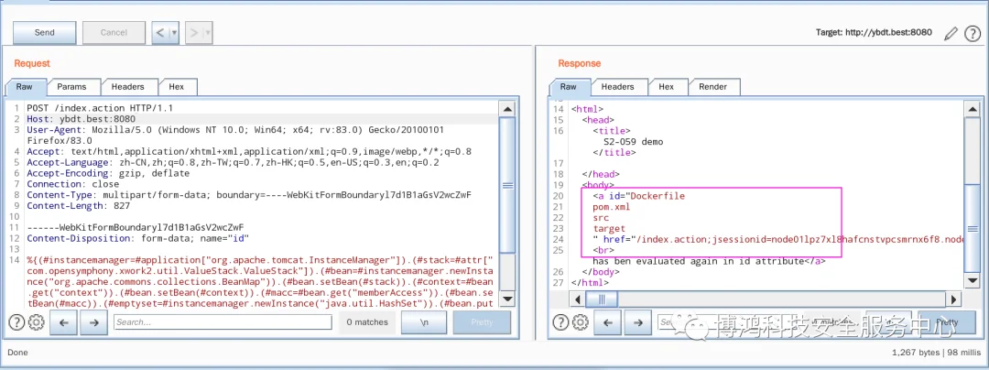Click the "S2-059 demo" title text
This screenshot has width=989, height=370.
point(634,141)
